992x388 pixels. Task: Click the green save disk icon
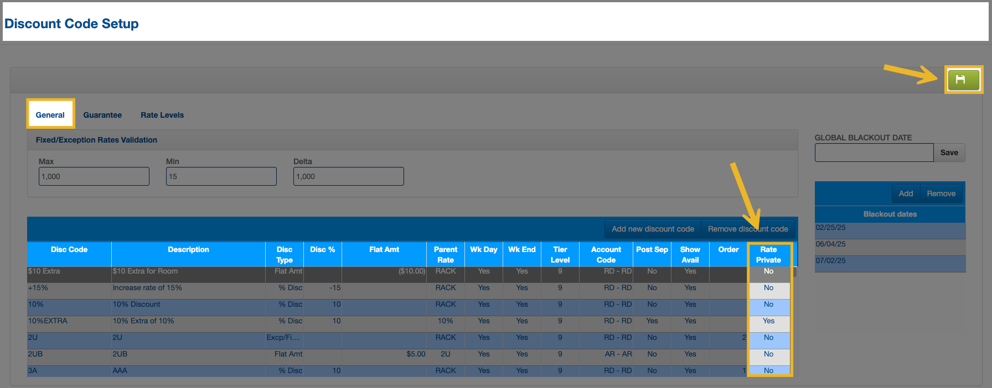[x=963, y=80]
